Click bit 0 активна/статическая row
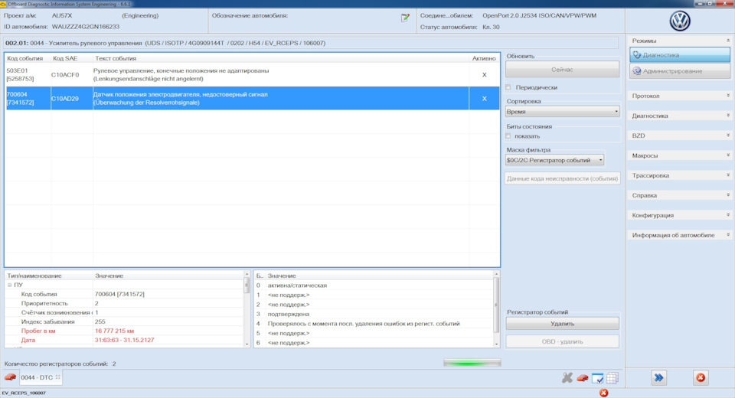 [374, 285]
